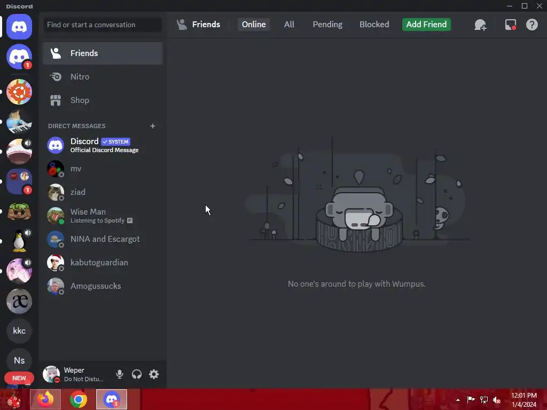
Task: Create a DM with the plus icon
Action: point(152,126)
